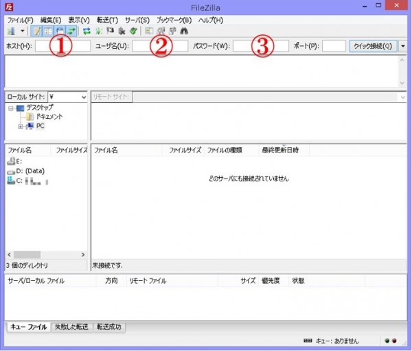
Task: Toggle the transfer queue display
Action: click(x=71, y=32)
